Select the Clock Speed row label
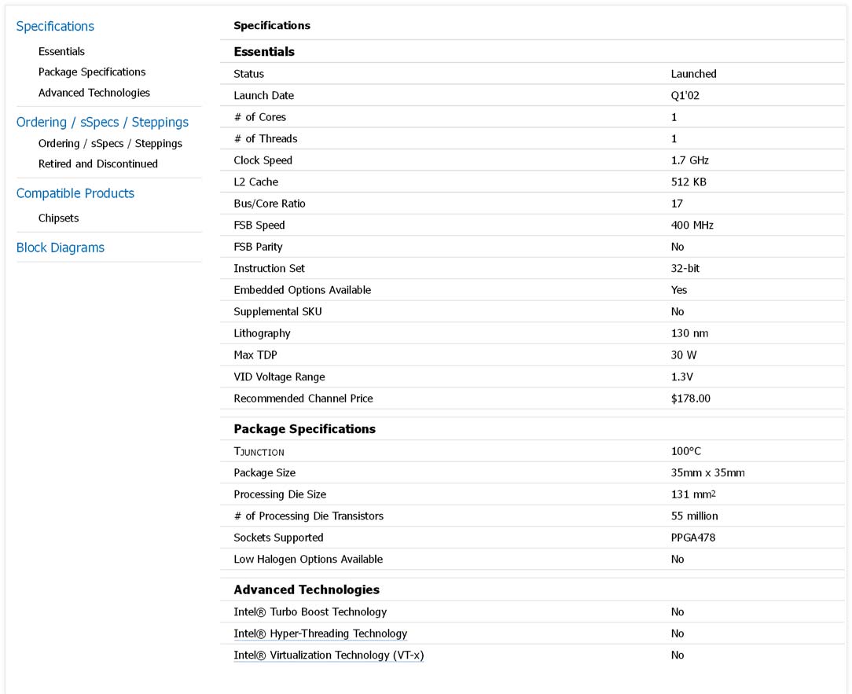 tap(263, 160)
